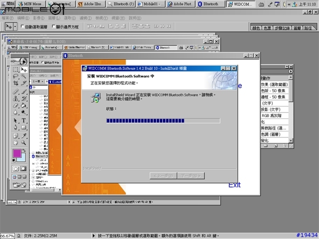Viewport: 319px width, 239px height.
Task: Open the light blue background color picker
Action: coord(22,158)
